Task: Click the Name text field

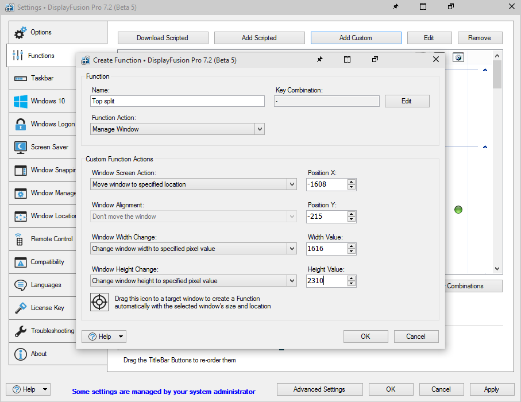Action: point(177,101)
